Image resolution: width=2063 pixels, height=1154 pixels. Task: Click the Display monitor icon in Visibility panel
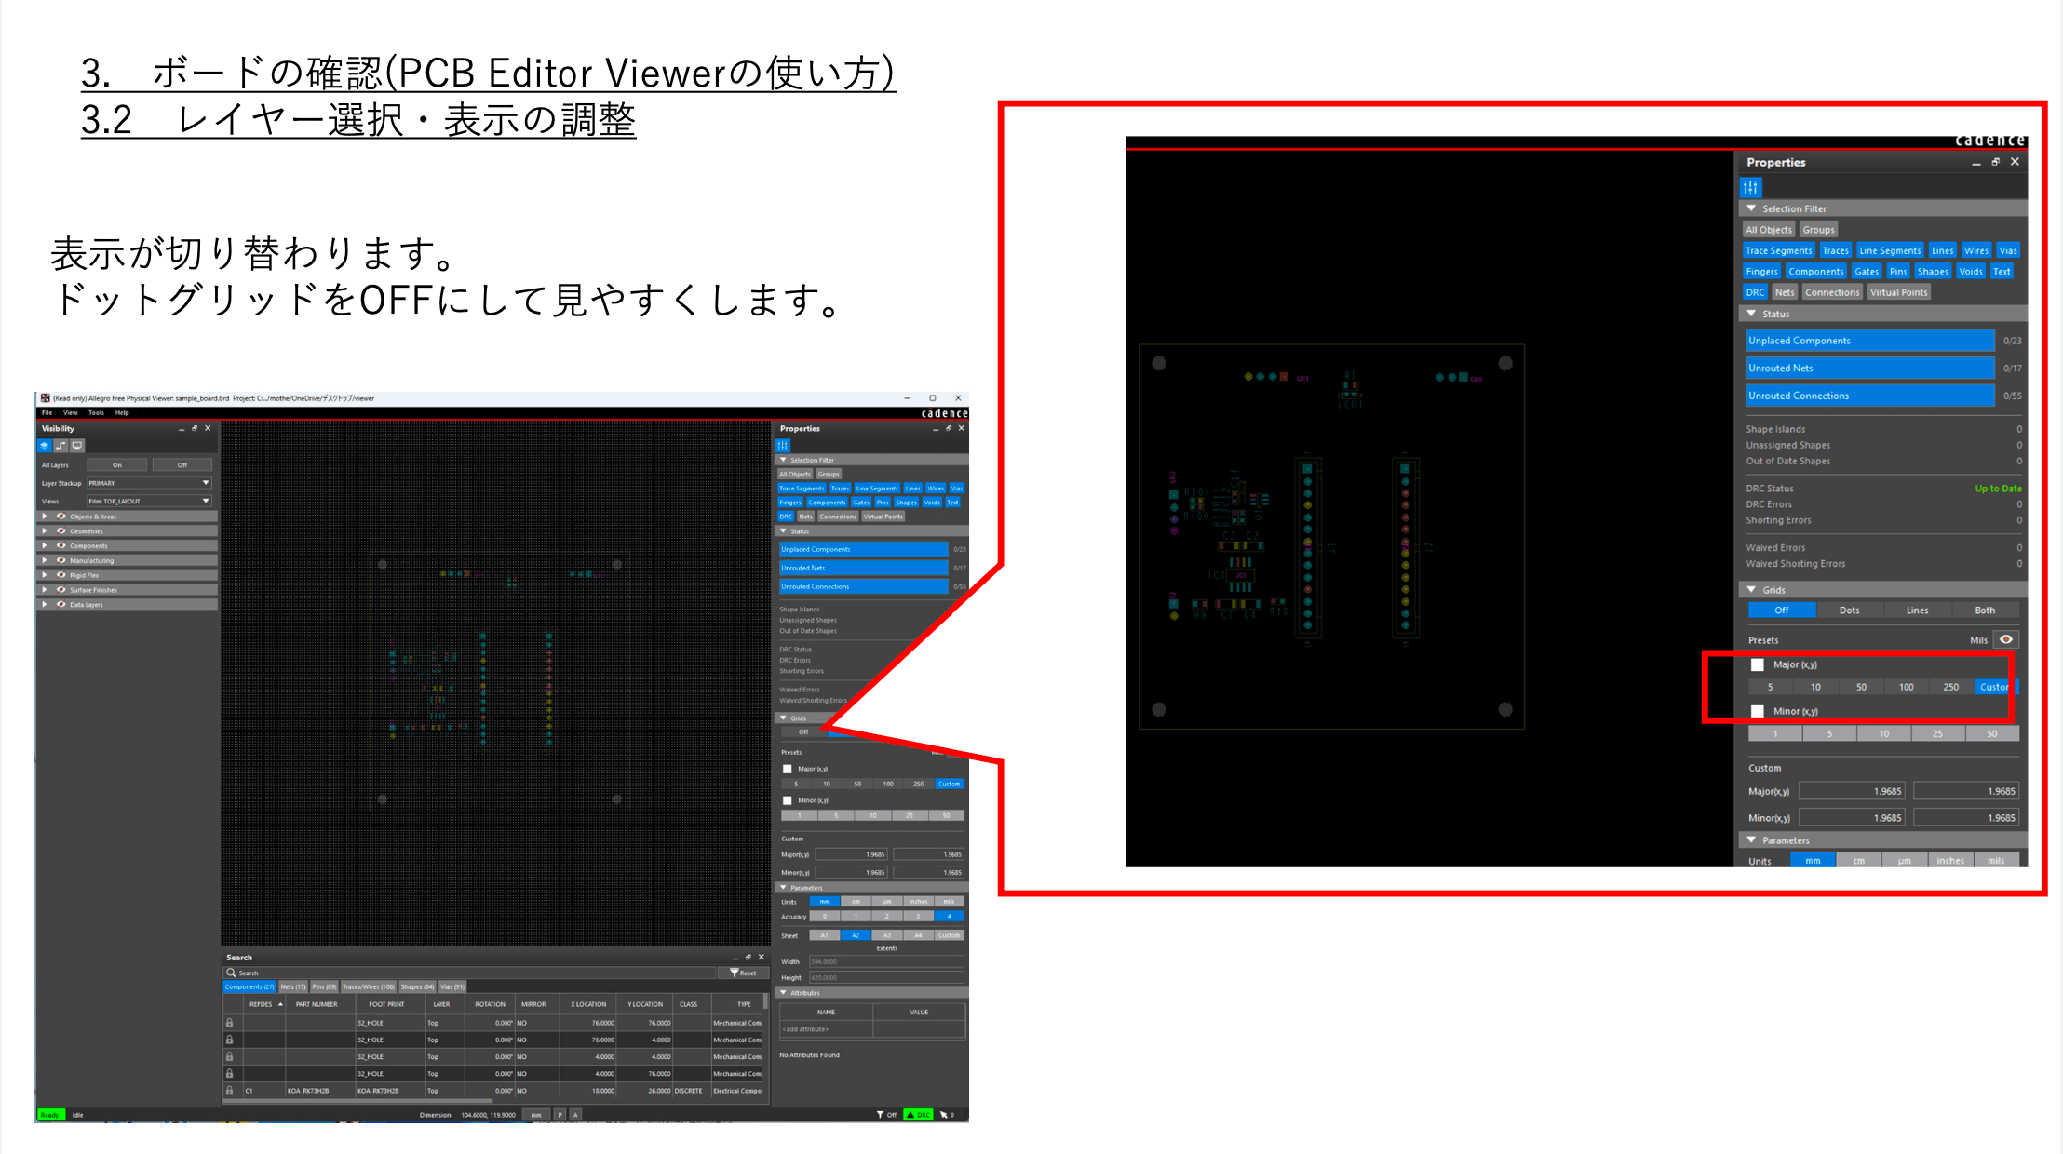77,446
